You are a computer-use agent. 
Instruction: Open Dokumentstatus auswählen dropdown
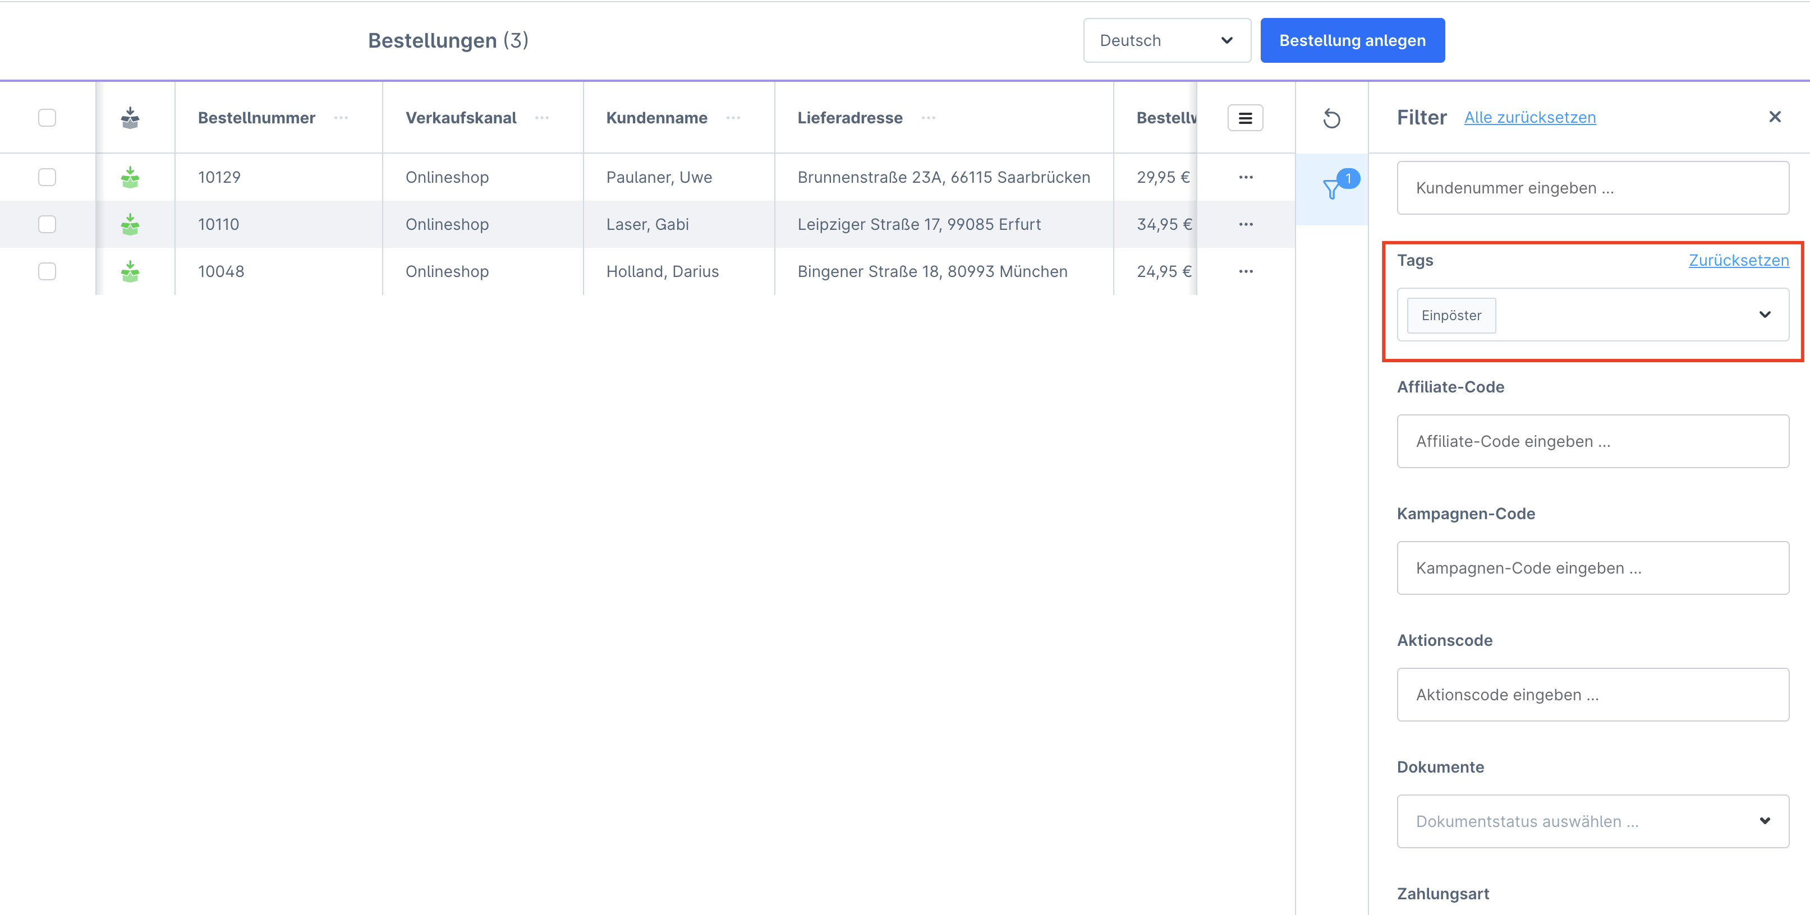[1592, 821]
